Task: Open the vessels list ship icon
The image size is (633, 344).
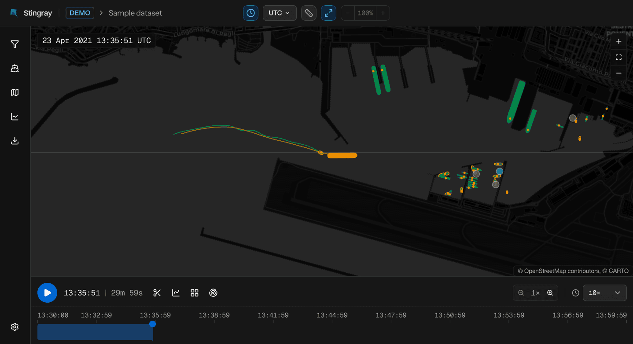Action: point(15,68)
